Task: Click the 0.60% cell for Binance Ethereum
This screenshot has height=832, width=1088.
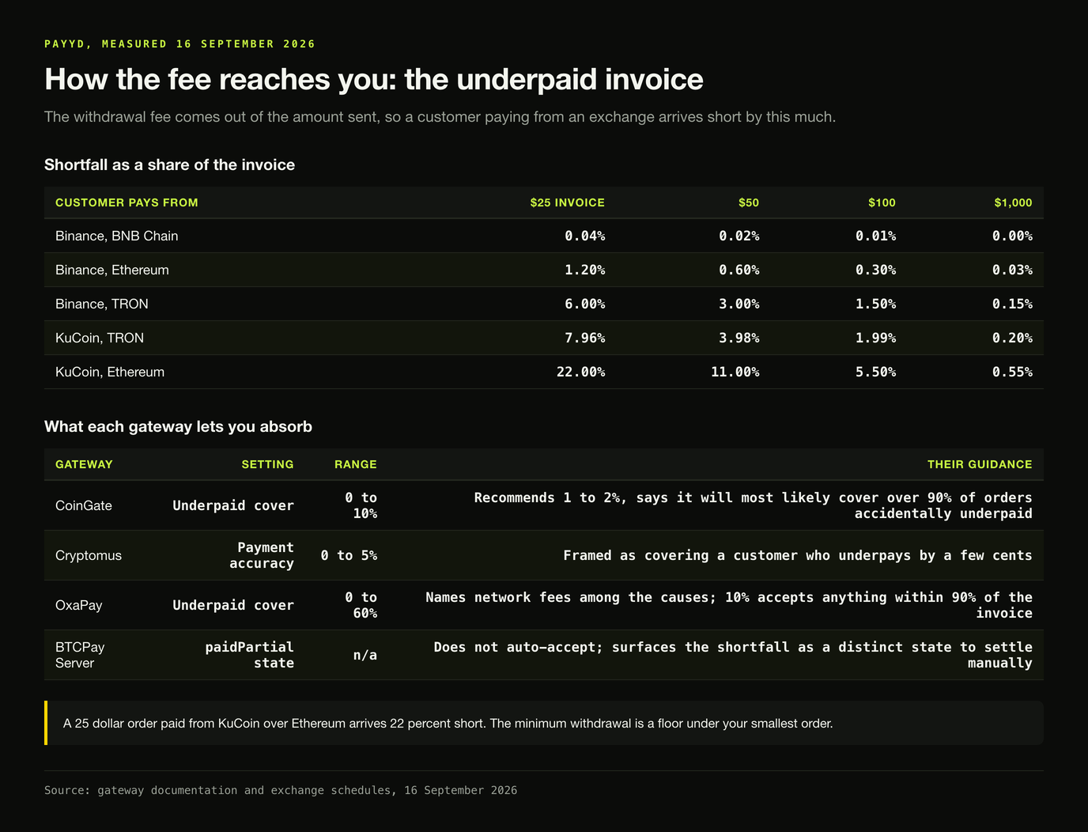Action: [739, 270]
